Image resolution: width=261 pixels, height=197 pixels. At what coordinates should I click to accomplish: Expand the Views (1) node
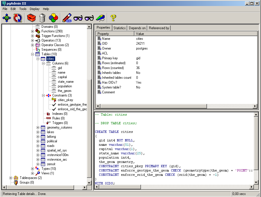33,173
